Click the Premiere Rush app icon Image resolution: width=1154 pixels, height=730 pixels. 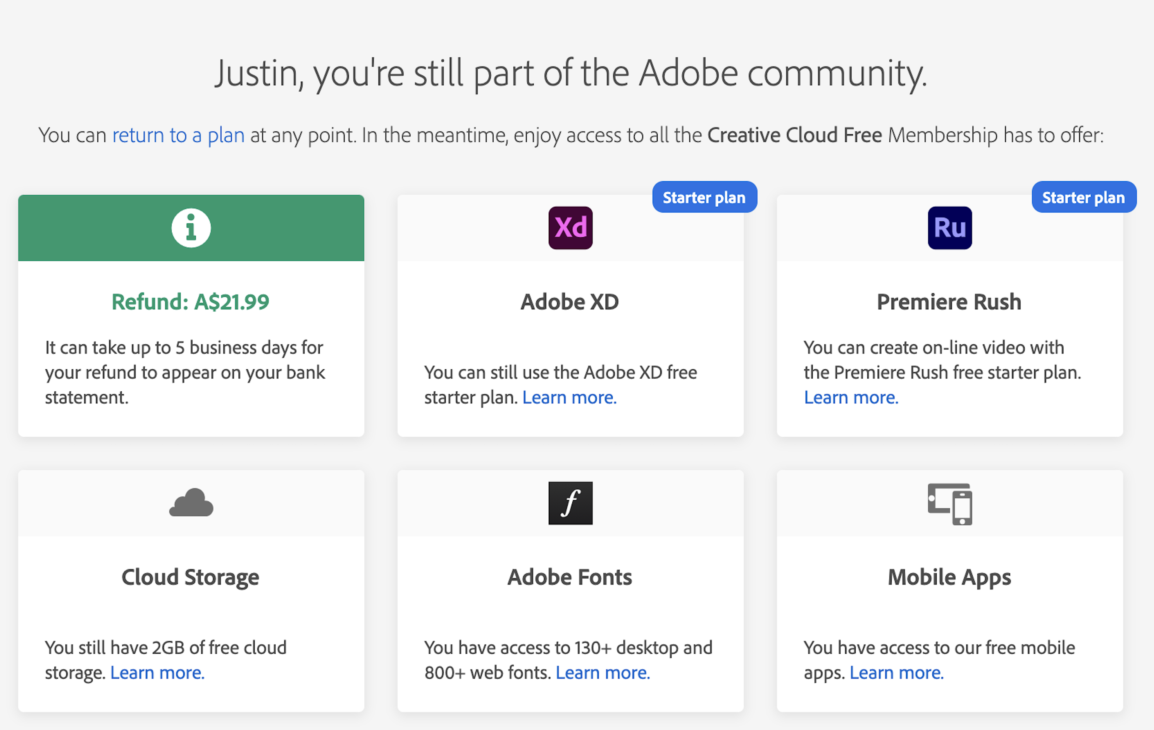(x=951, y=227)
